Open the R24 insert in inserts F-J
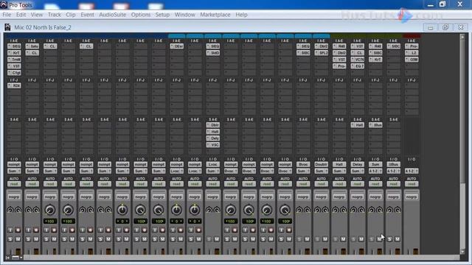Image resolution: width=472 pixels, height=265 pixels. click(x=14, y=85)
